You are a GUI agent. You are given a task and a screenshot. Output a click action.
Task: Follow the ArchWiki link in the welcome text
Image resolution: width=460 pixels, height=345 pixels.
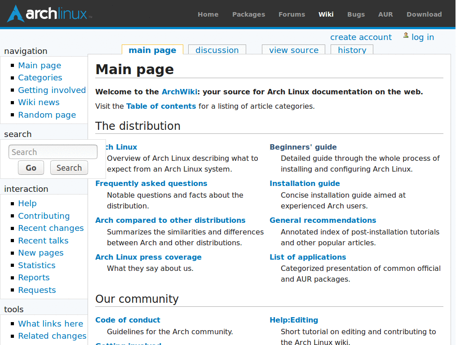coord(179,92)
